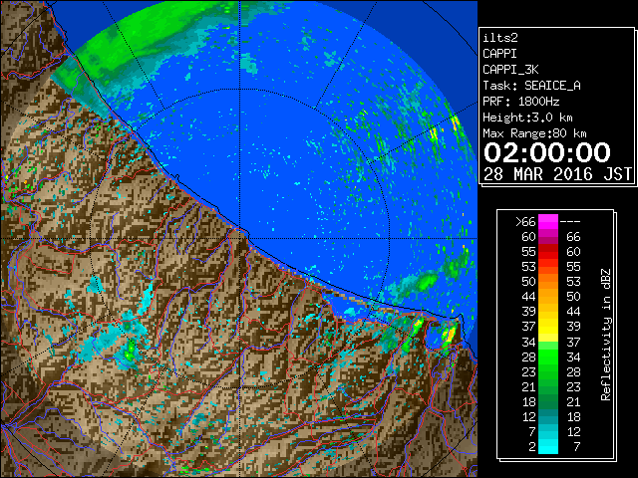Click the 'Max Range:80 km' text
This screenshot has width=638, height=478.
[534, 133]
